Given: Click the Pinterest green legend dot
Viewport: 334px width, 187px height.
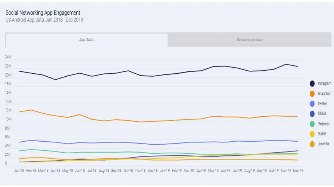Looking at the screenshot, I should coord(312,124).
